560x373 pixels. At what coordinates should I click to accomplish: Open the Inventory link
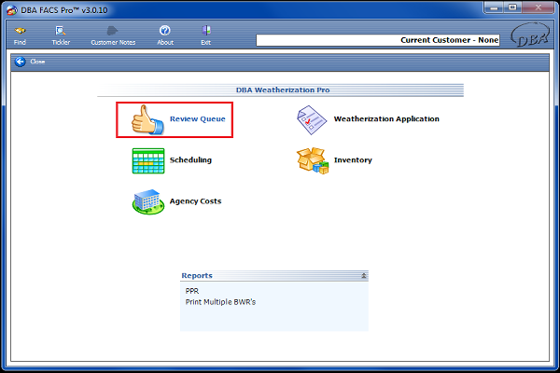pyautogui.click(x=353, y=159)
